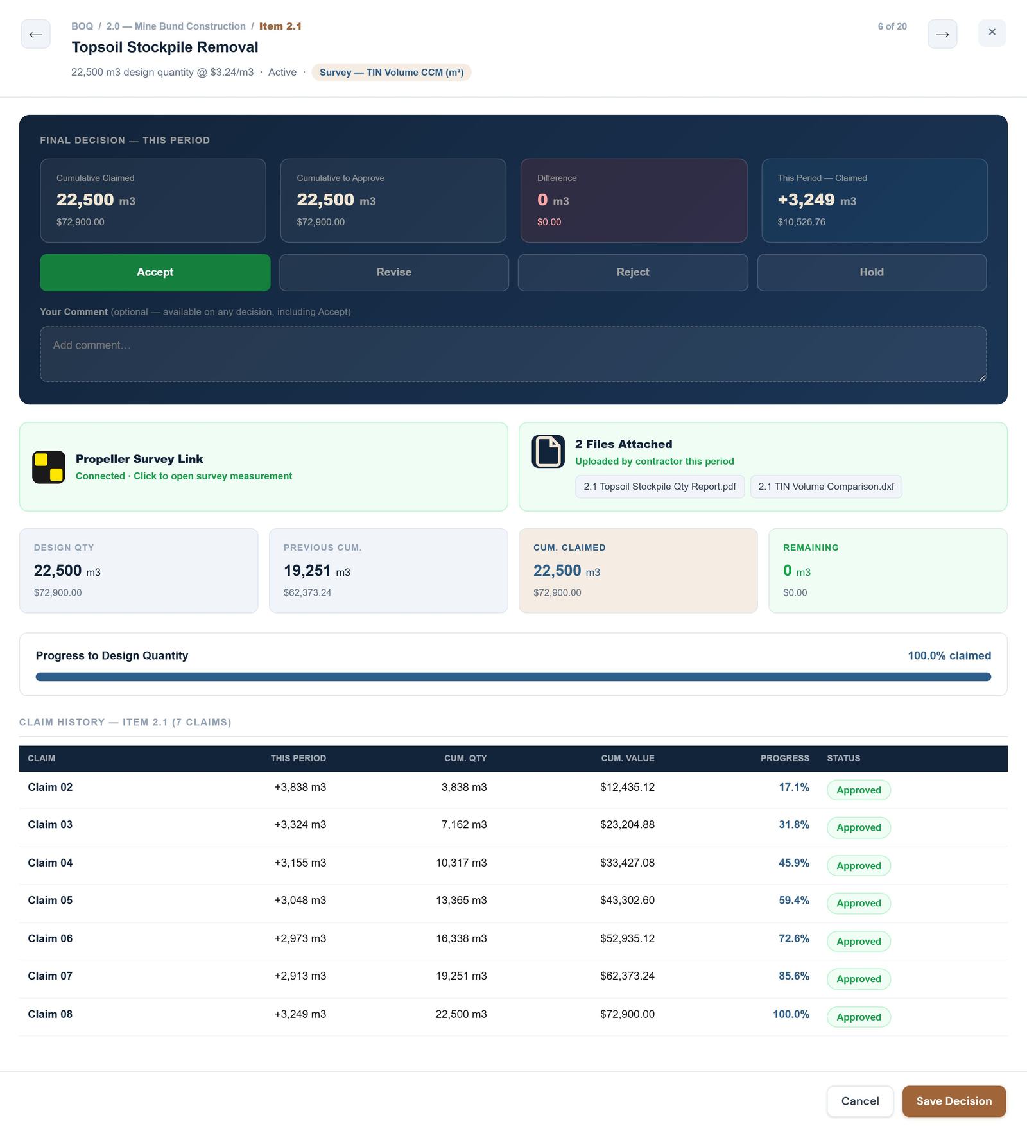
Task: Save the decision
Action: pyautogui.click(x=954, y=1101)
